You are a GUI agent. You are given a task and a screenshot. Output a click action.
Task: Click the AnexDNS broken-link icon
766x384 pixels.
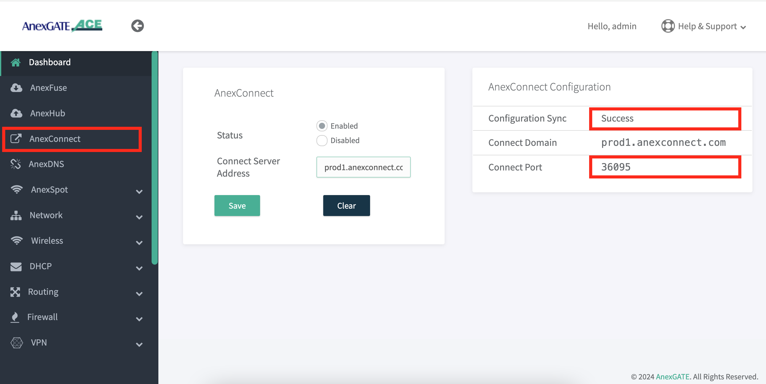[16, 164]
